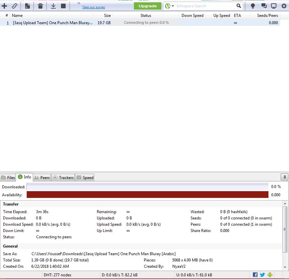Image resolution: width=289 pixels, height=279 pixels.
Task: Click the green Upgrade button
Action: point(147,6)
